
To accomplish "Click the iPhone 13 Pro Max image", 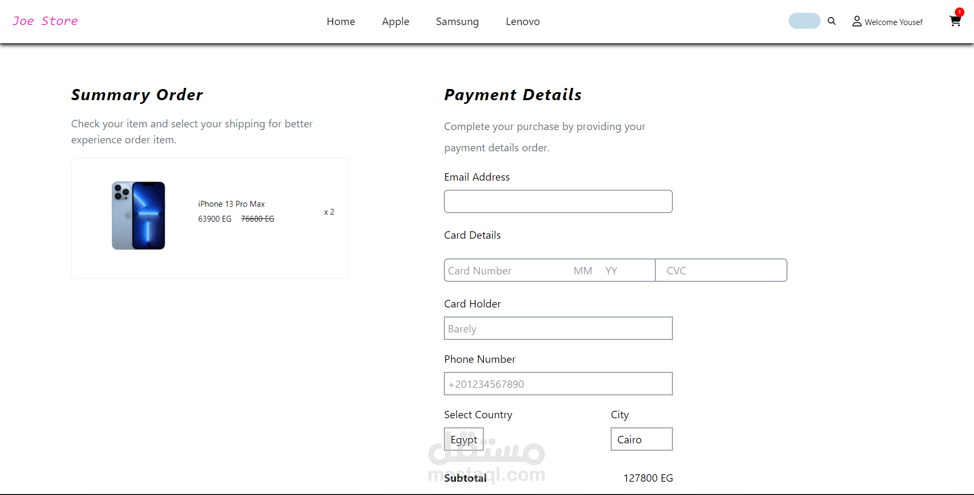I will (x=139, y=216).
